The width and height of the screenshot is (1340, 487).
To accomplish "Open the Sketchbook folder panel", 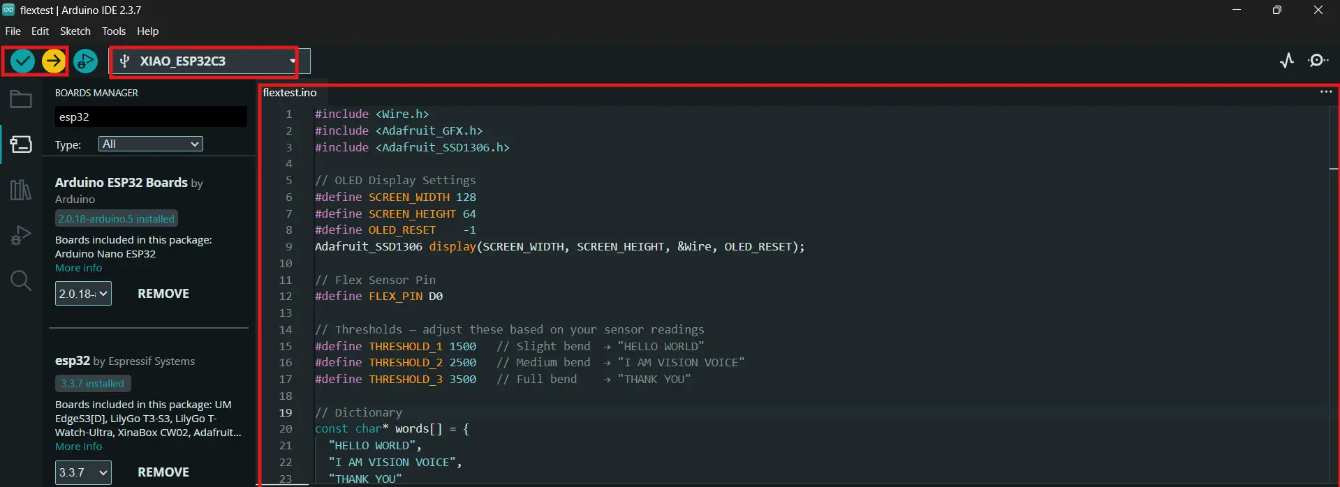I will tap(21, 100).
